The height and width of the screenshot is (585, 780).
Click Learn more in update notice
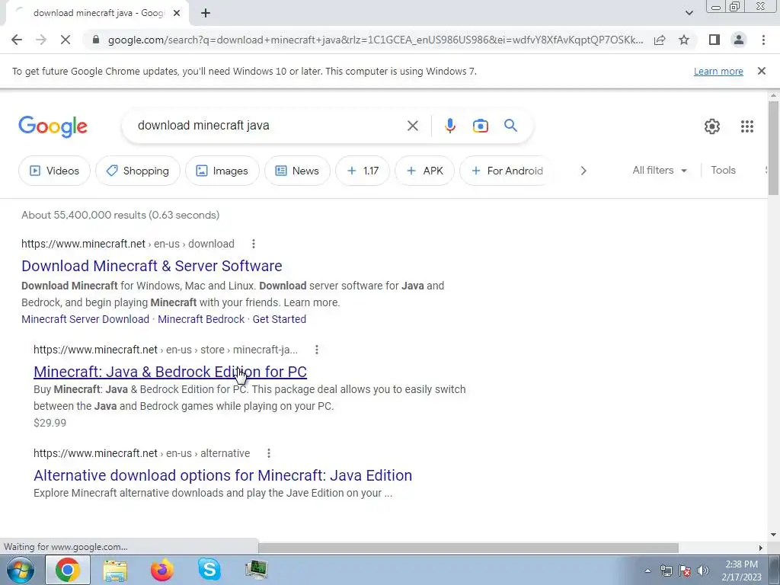pos(718,71)
